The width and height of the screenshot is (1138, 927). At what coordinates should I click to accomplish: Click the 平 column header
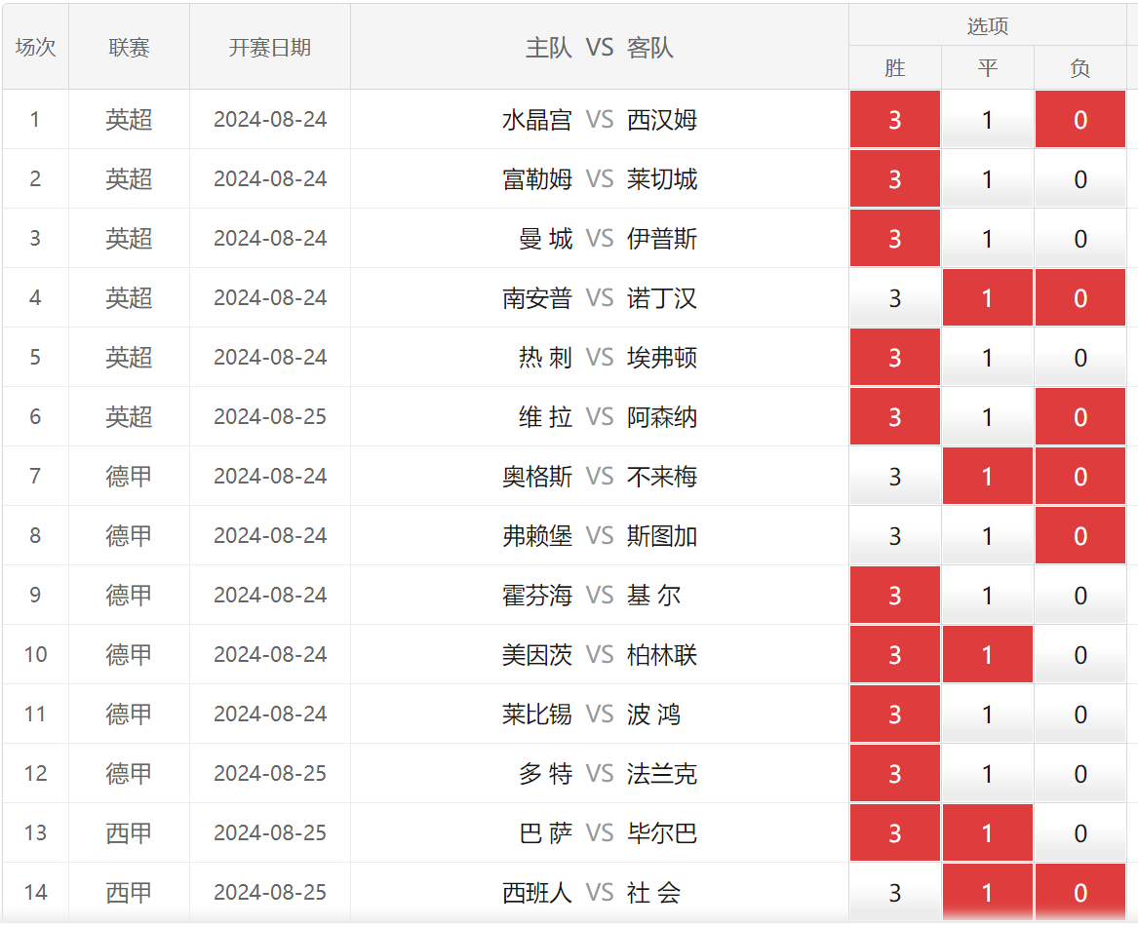987,67
